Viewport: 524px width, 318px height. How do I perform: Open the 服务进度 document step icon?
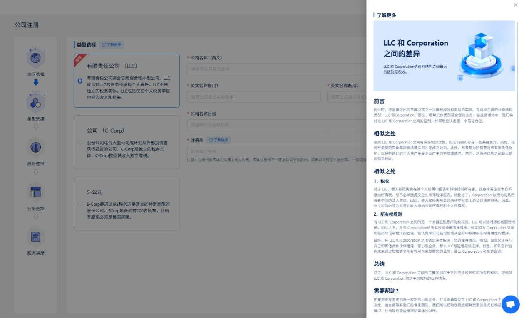click(x=35, y=237)
